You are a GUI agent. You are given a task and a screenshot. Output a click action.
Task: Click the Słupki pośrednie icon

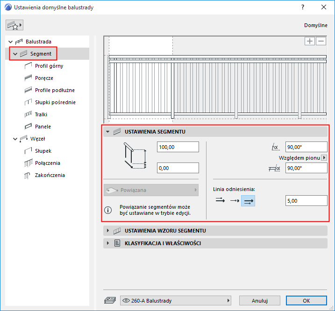tap(28, 102)
